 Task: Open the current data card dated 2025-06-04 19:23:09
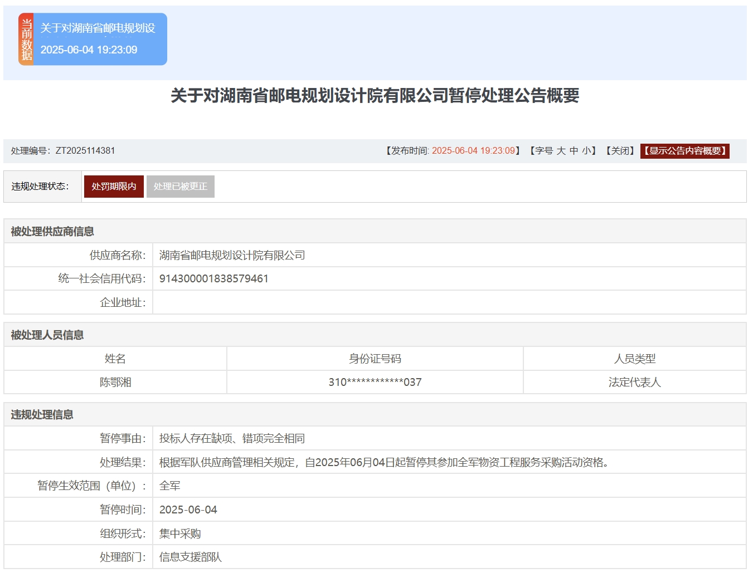93,39
